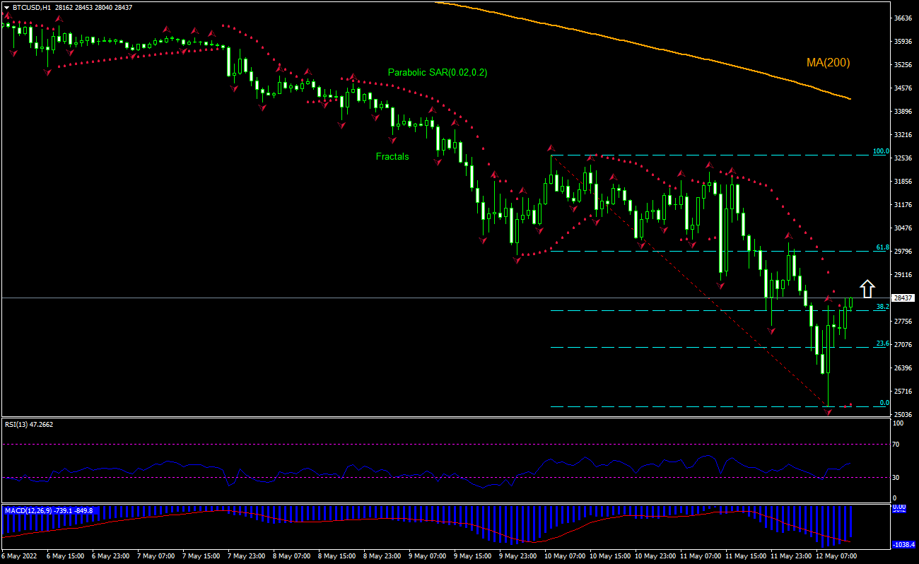919x564 pixels.
Task: Select the Fibonacci 0.0 level label
Action: [x=884, y=403]
